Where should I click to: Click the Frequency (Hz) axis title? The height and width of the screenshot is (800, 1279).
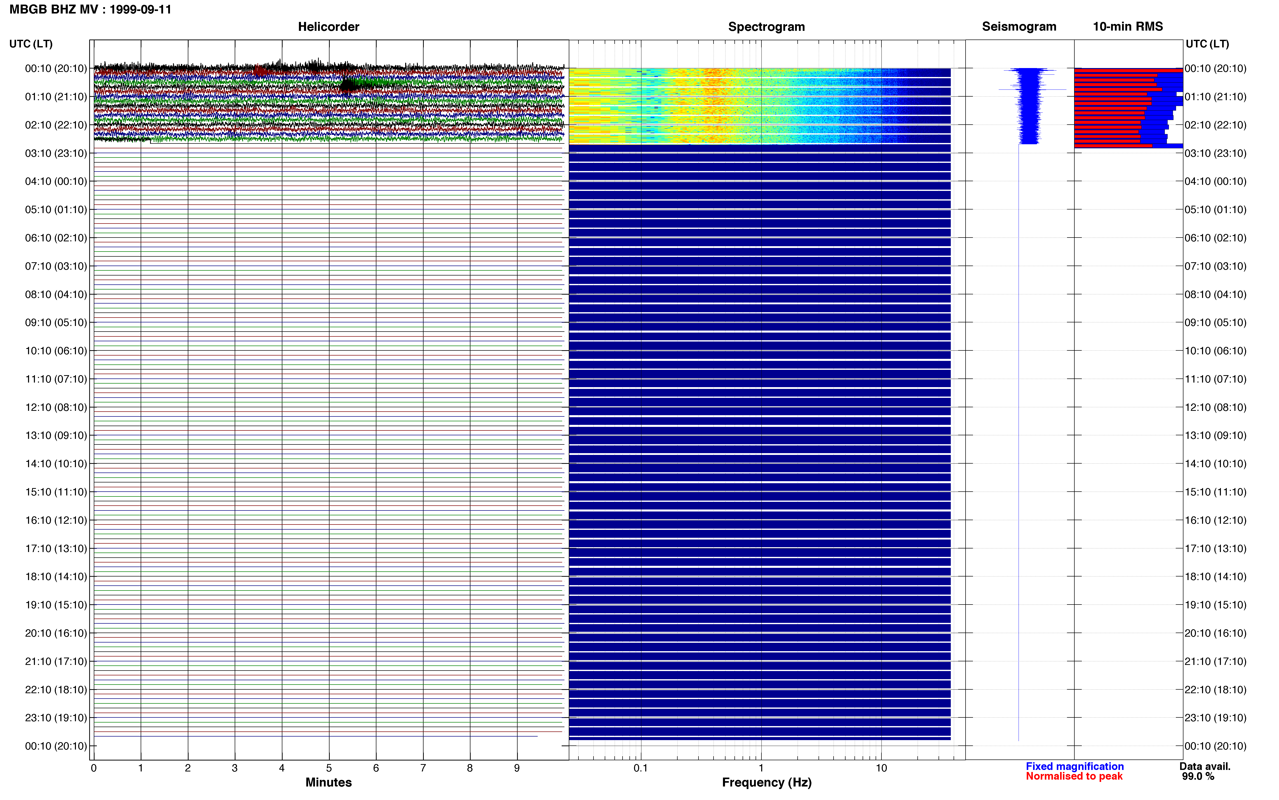click(767, 782)
